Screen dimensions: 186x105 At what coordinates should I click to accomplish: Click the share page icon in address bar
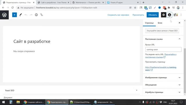pyautogui.click(x=130, y=8)
